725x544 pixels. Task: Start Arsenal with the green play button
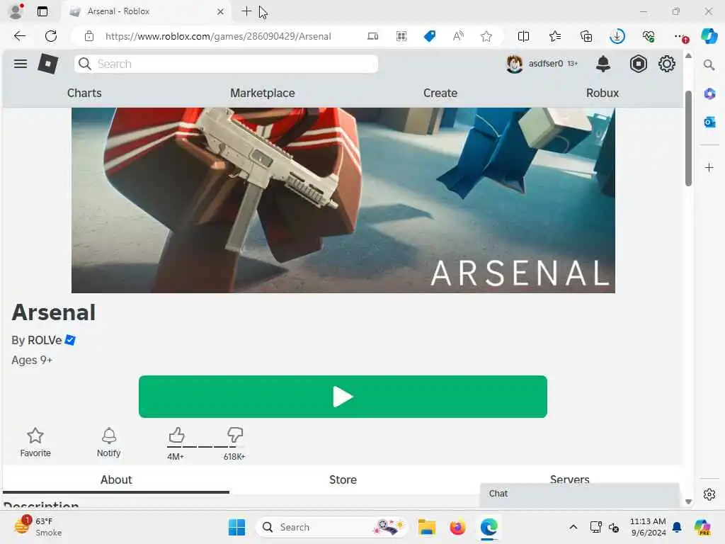[343, 397]
